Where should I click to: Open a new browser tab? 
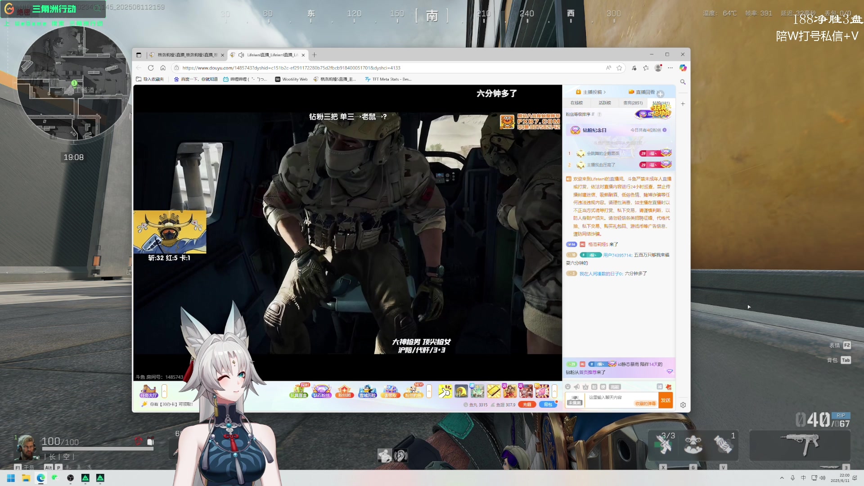coord(315,55)
